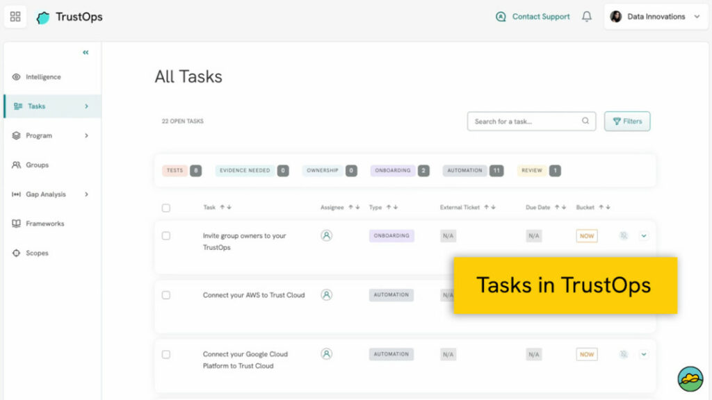Sort by External Ticket column arrows
Image resolution: width=712 pixels, height=400 pixels.
click(x=489, y=207)
